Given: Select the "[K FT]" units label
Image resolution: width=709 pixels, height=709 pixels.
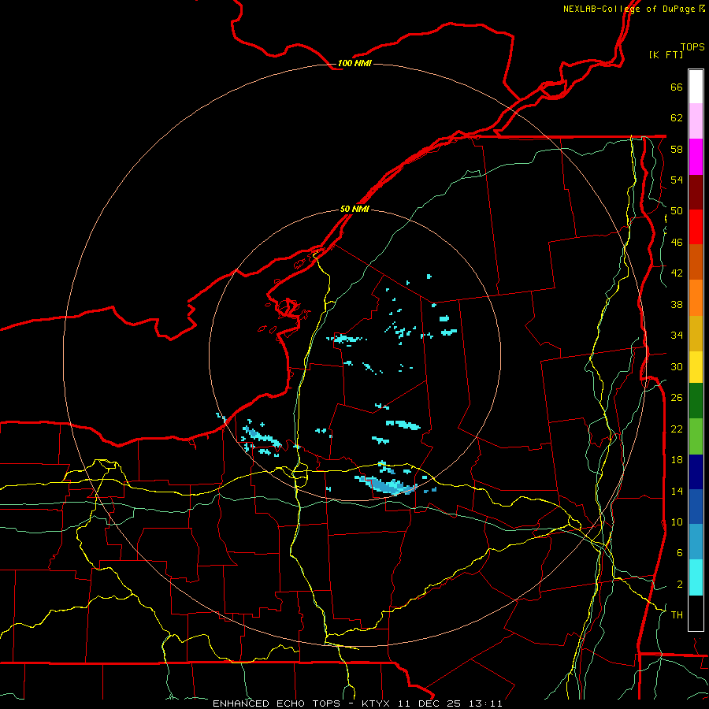Looking at the screenshot, I should 666,54.
